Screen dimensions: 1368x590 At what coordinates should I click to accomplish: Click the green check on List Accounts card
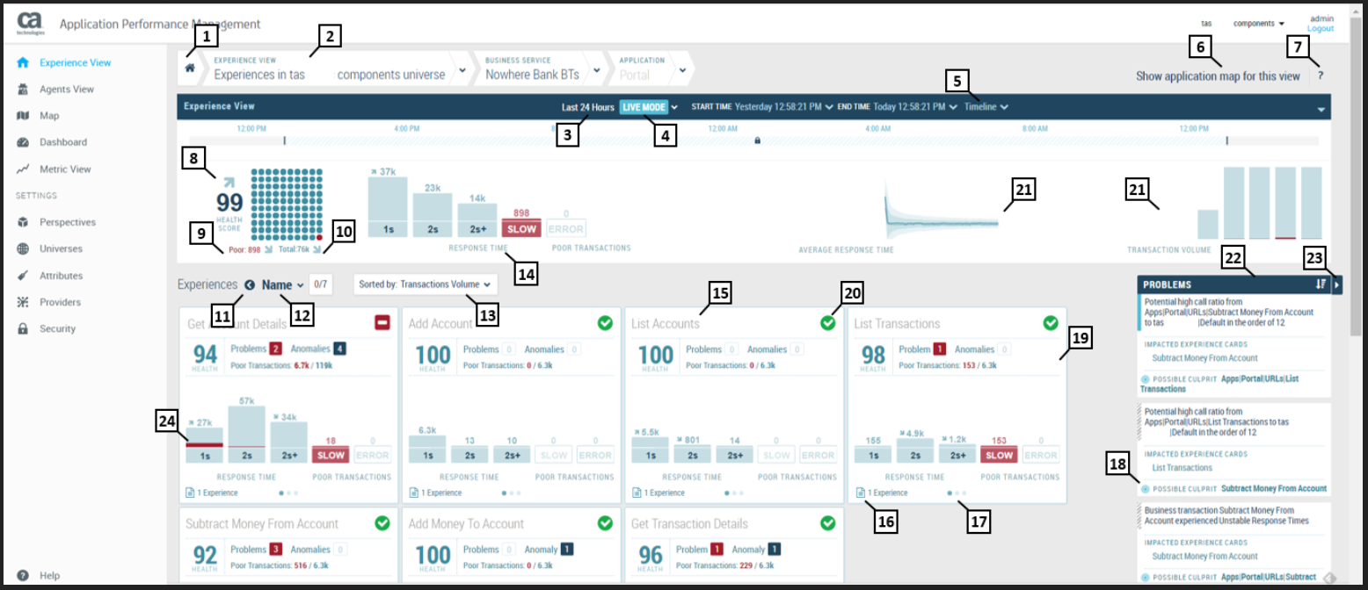coord(827,323)
